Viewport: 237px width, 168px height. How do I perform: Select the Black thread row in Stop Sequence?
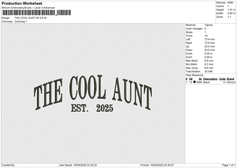(210, 82)
